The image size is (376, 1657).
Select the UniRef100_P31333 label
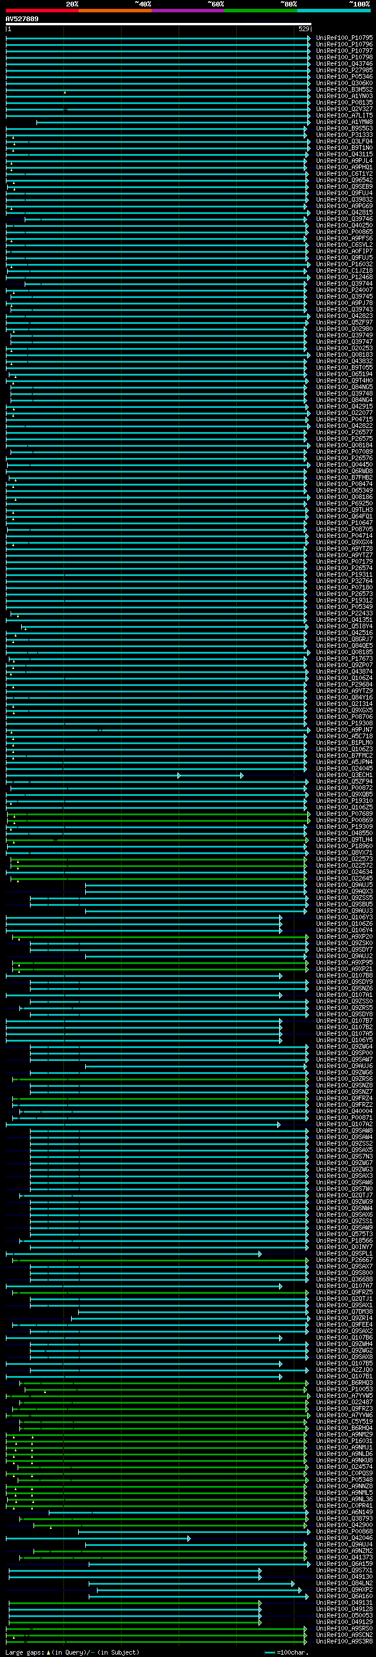[x=344, y=135]
